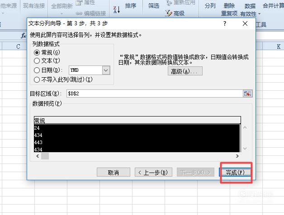Click preview row showing 24
The width and height of the screenshot is (284, 215).
tap(137, 128)
